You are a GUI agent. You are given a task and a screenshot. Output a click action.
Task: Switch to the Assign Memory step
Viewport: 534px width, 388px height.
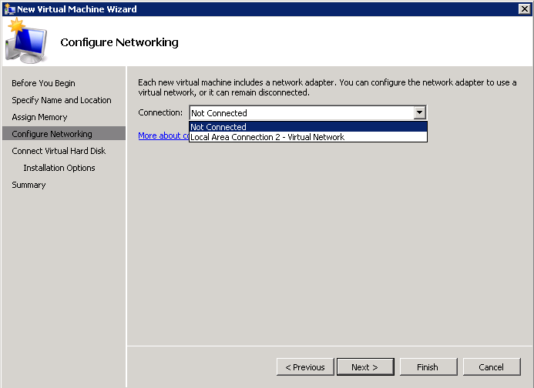39,117
